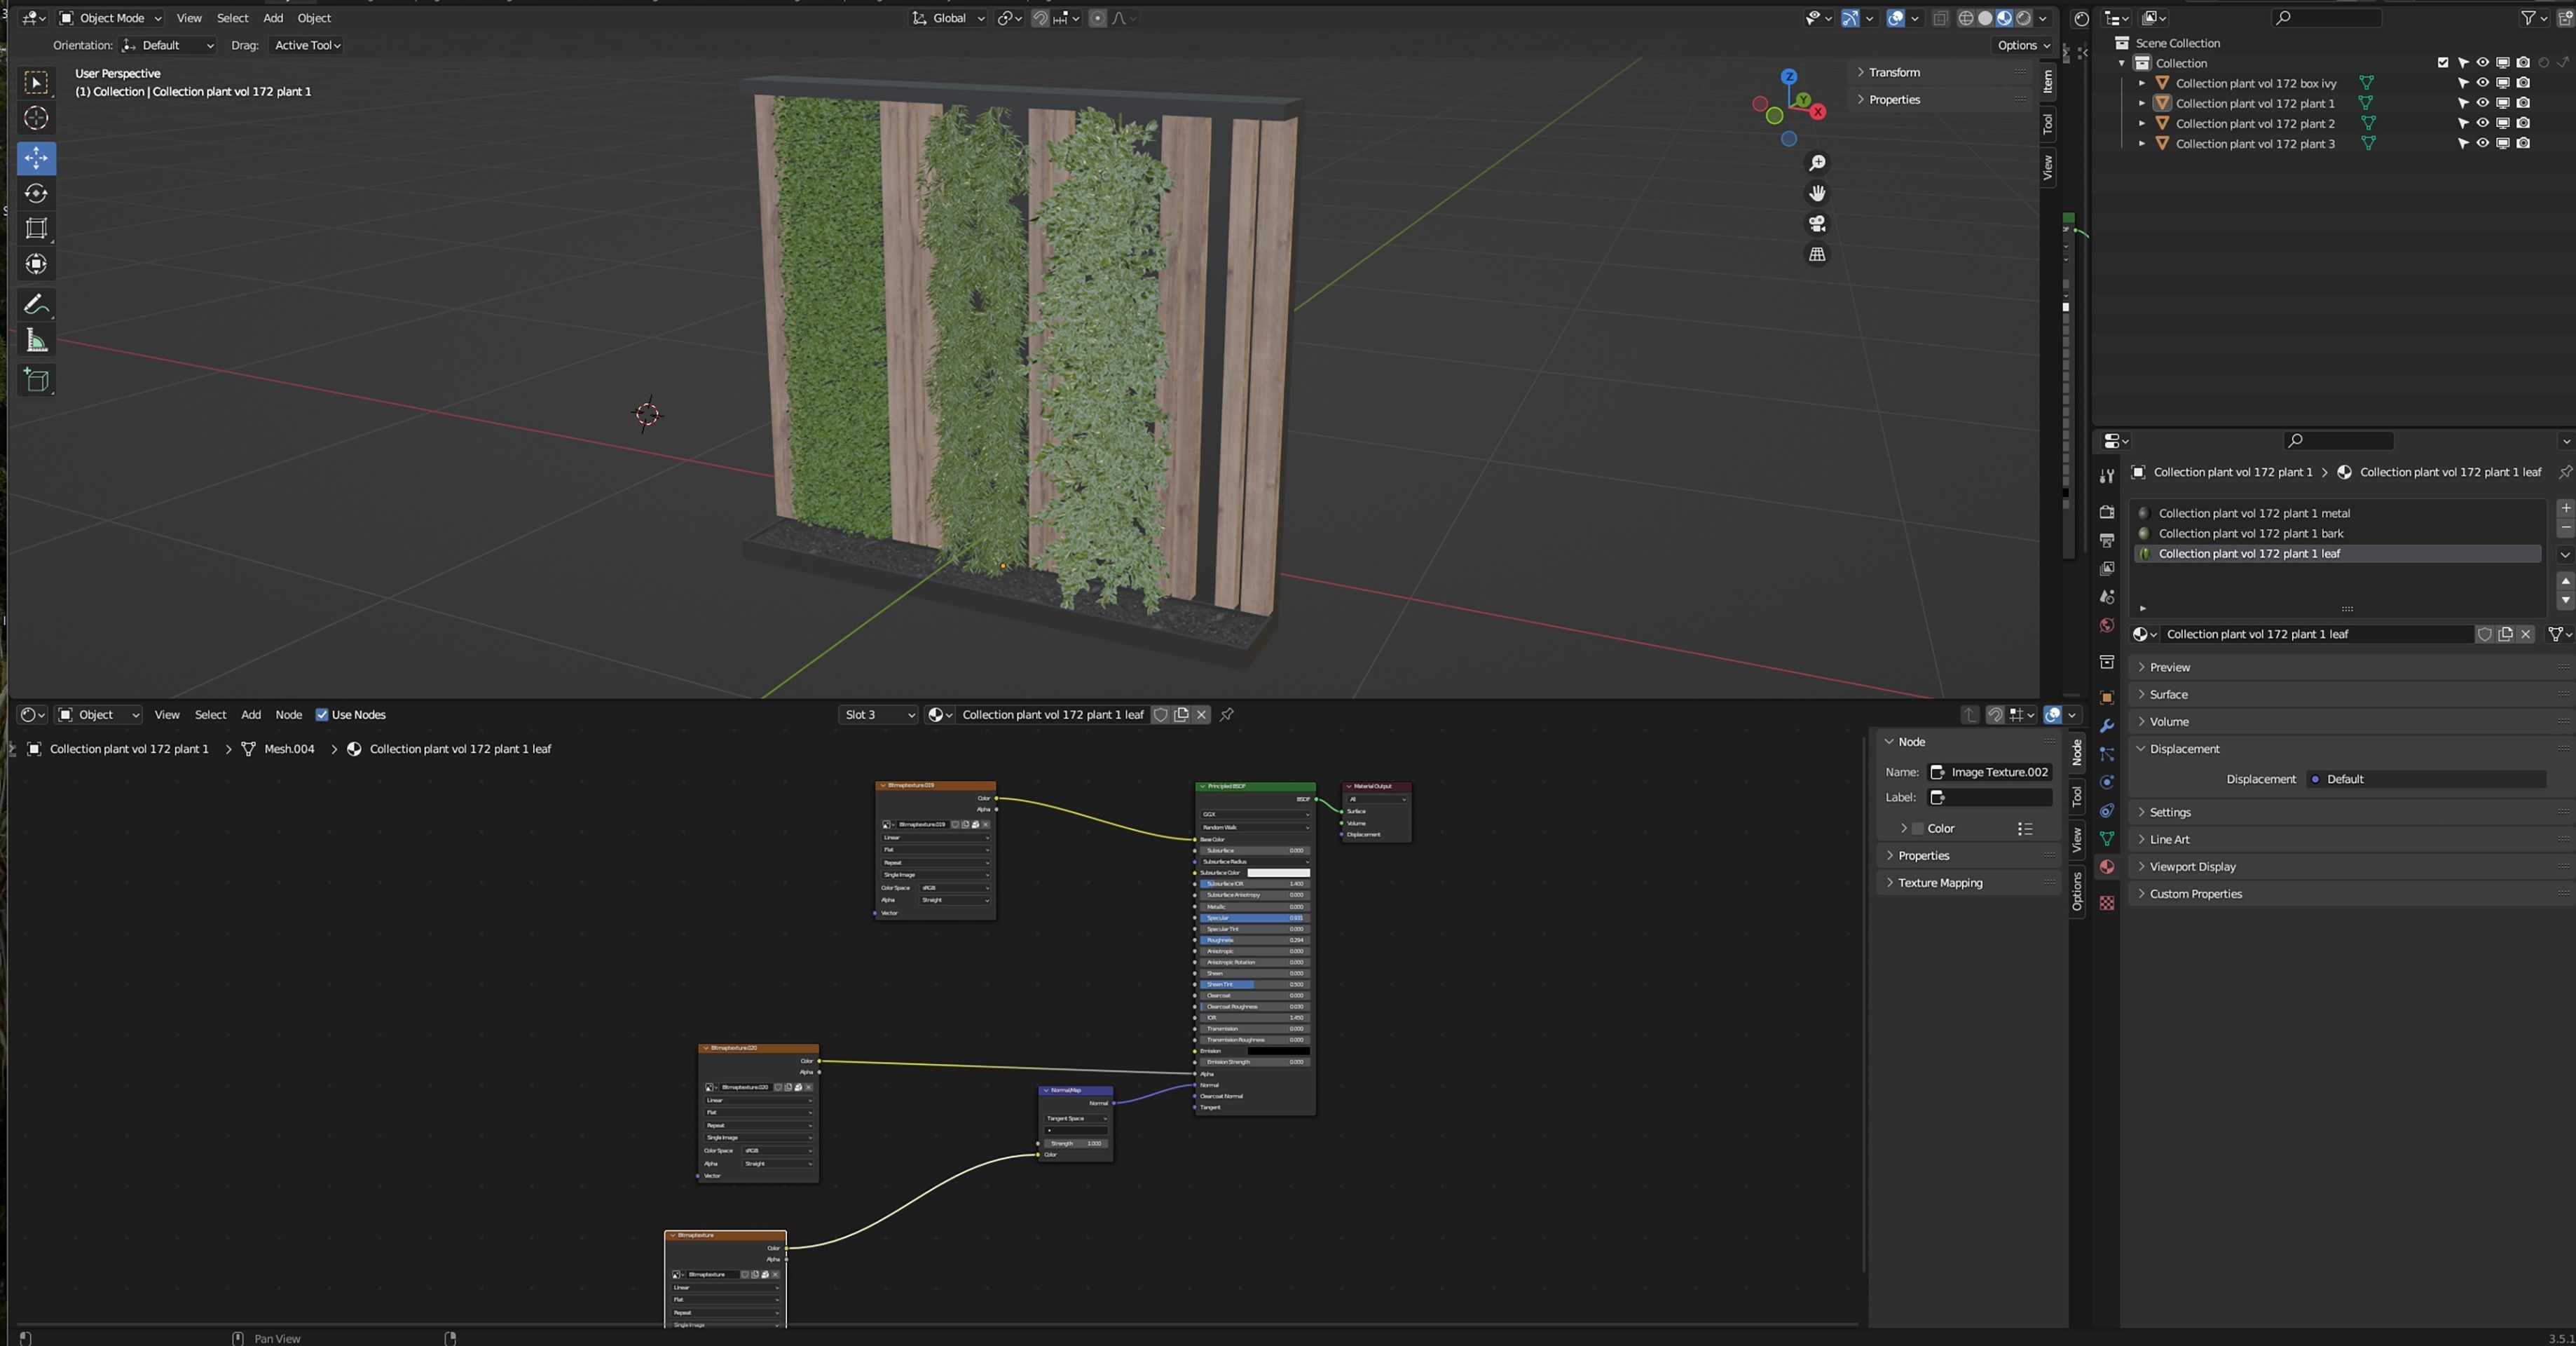The image size is (2576, 1346).
Task: Select the Select Box tool
Action: click(36, 82)
